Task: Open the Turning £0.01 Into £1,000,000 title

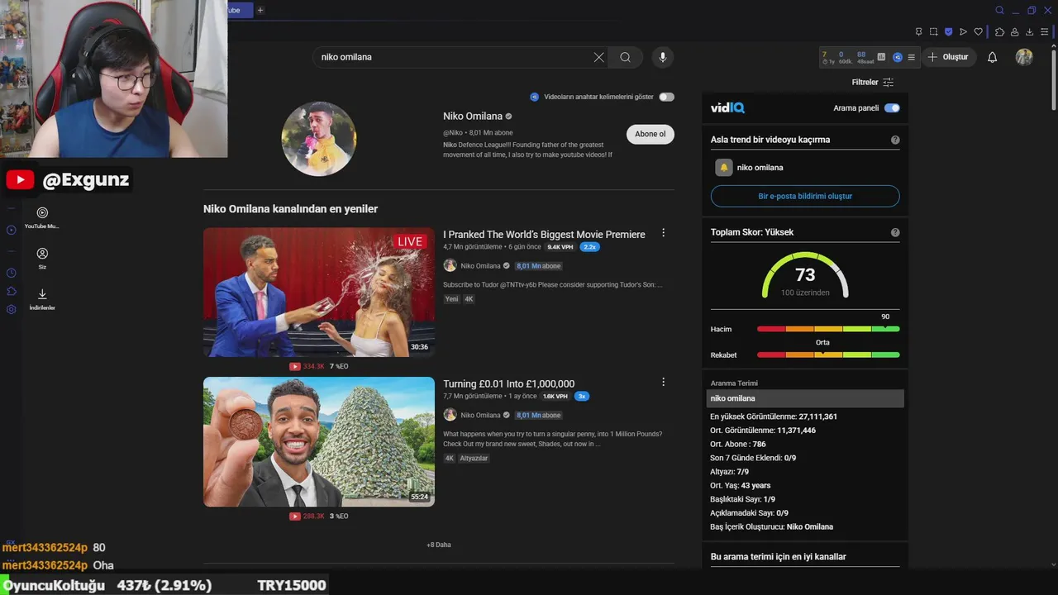Action: pos(508,383)
